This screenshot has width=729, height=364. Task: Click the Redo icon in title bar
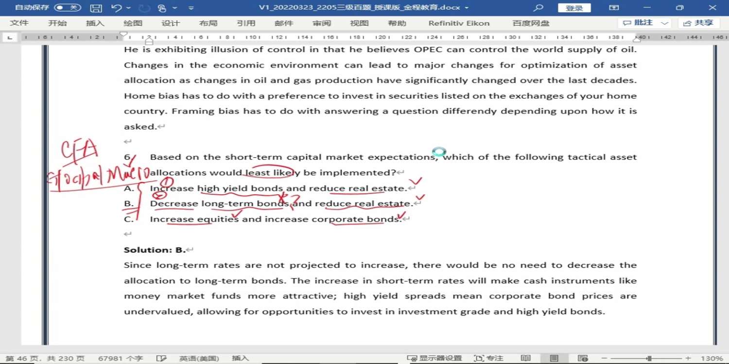144,8
